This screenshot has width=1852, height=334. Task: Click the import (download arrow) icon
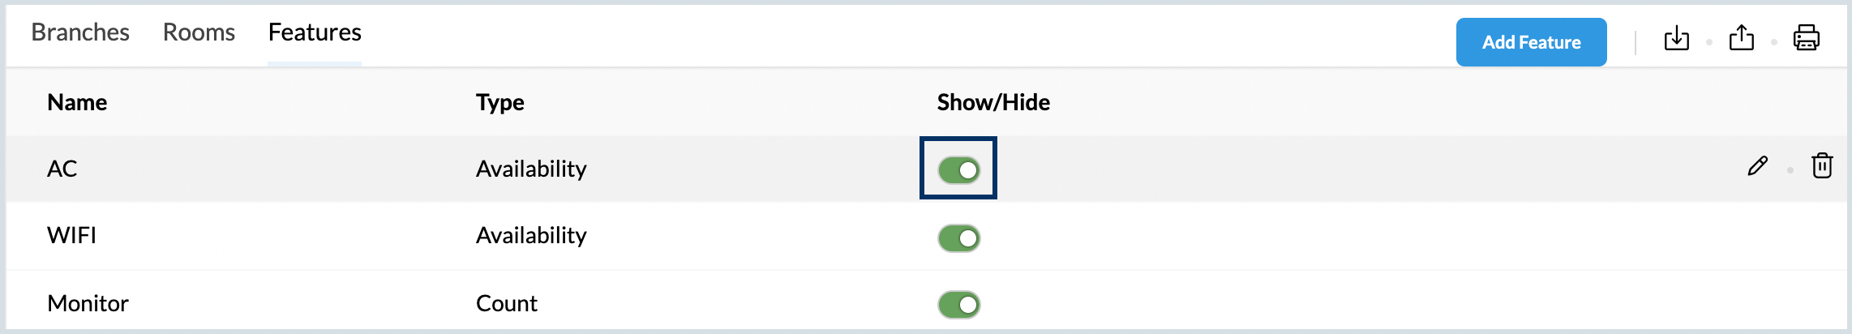click(1676, 38)
